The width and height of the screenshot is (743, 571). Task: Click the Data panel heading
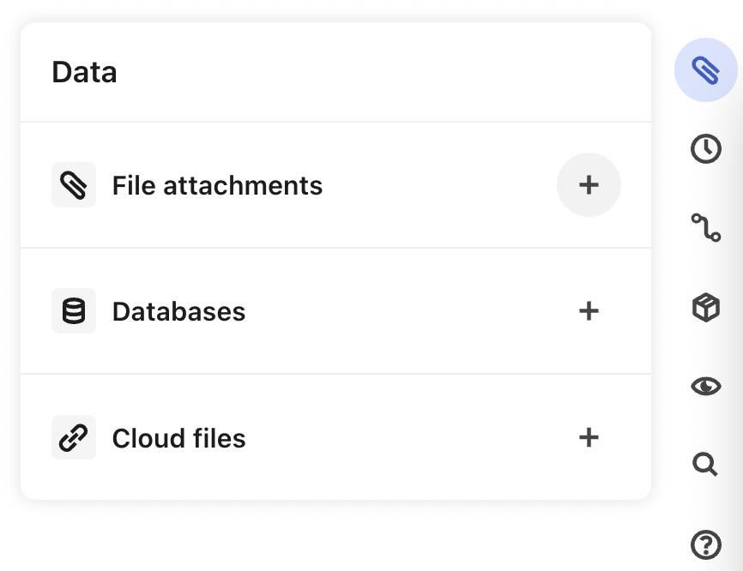(x=84, y=72)
